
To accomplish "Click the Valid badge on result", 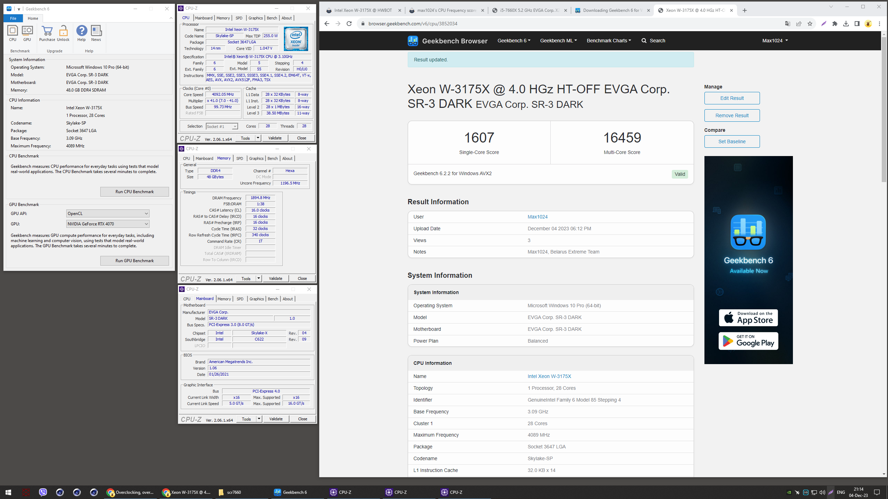I will pos(680,174).
